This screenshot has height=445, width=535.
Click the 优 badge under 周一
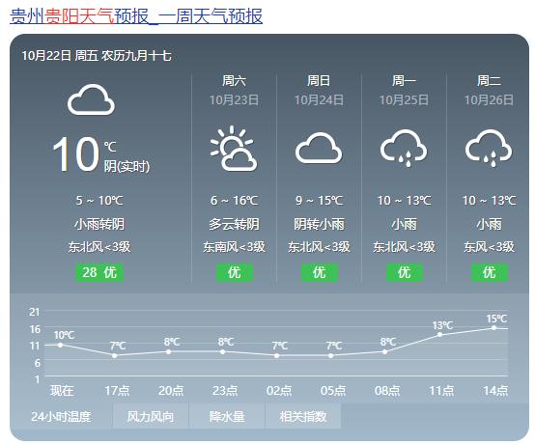point(405,272)
